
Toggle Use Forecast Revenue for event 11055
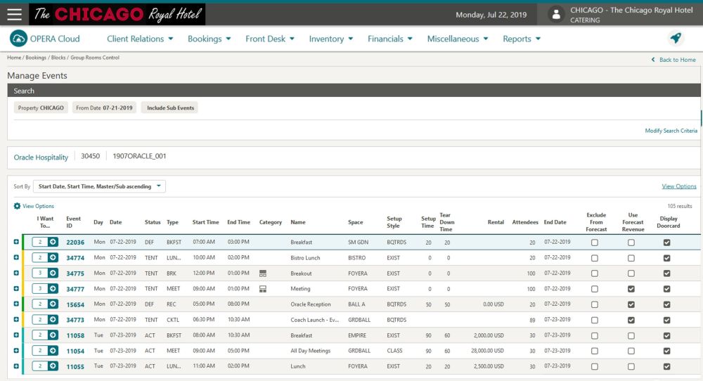click(631, 367)
